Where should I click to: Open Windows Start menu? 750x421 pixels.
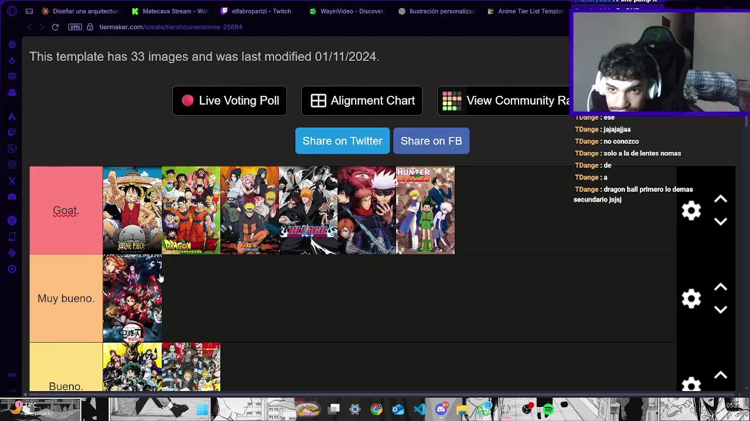click(202, 409)
